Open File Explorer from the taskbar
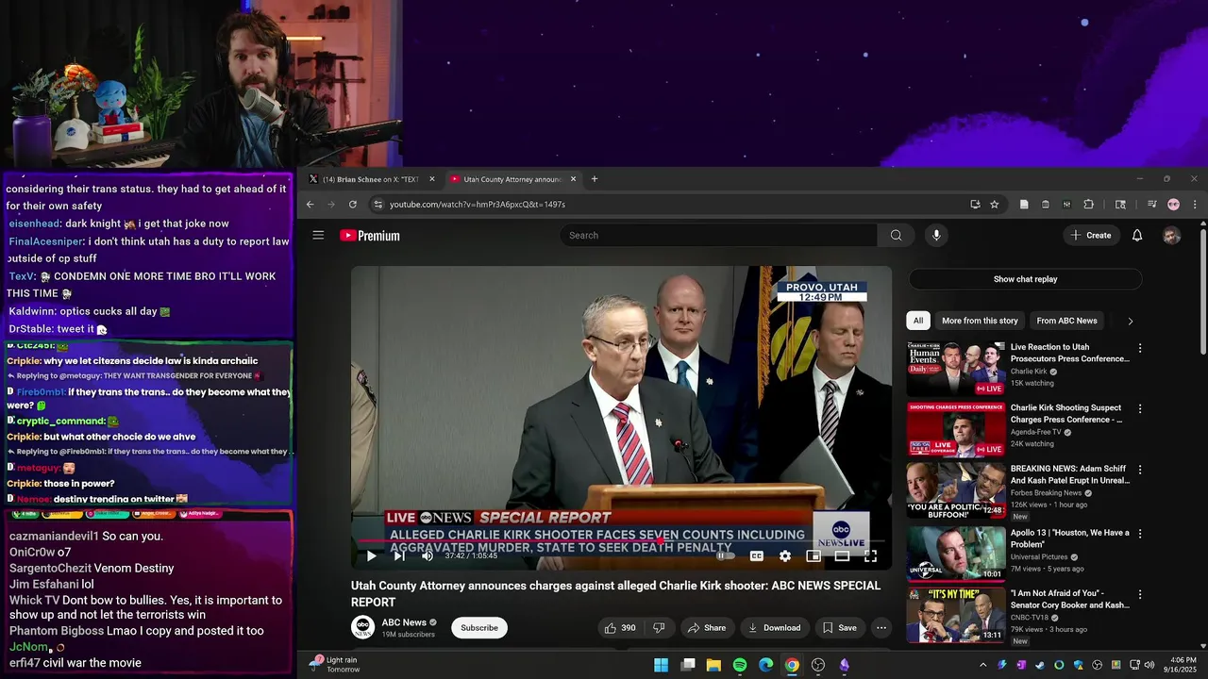Screen dimensions: 1208x679 [713, 665]
